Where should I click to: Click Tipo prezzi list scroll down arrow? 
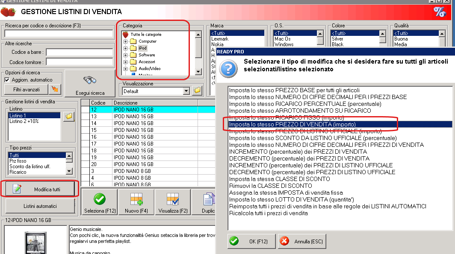point(69,171)
